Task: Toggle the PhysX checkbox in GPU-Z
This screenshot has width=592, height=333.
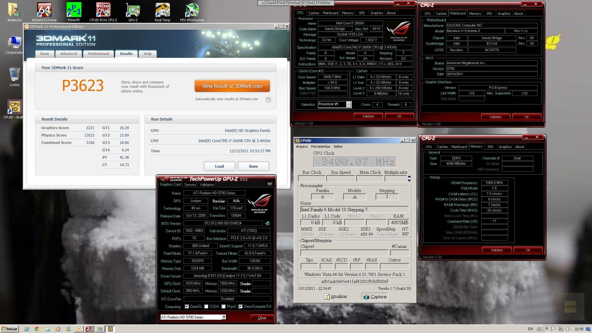Action: pyautogui.click(x=223, y=306)
